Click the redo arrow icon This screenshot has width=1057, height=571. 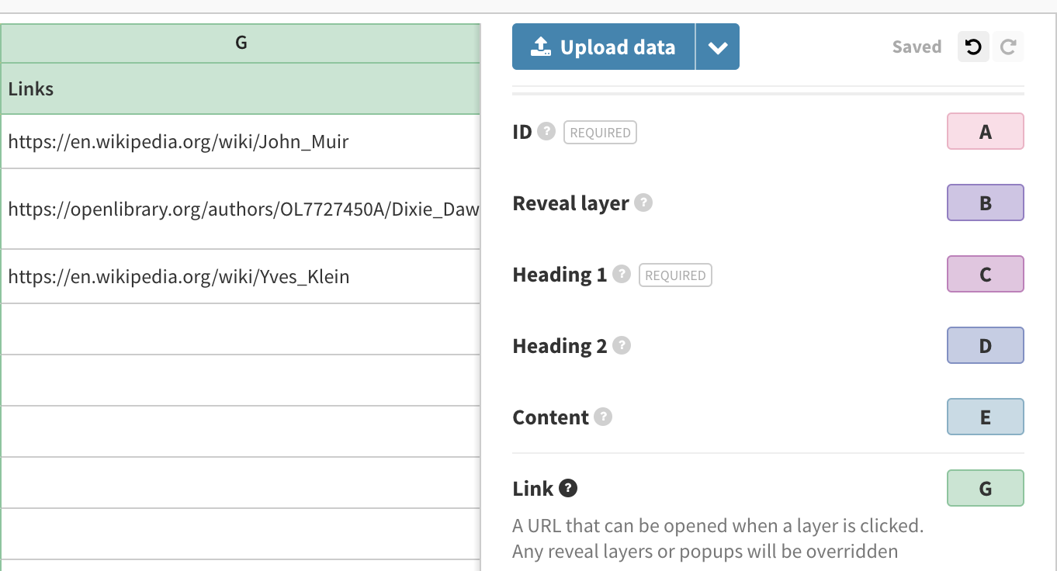(1008, 47)
